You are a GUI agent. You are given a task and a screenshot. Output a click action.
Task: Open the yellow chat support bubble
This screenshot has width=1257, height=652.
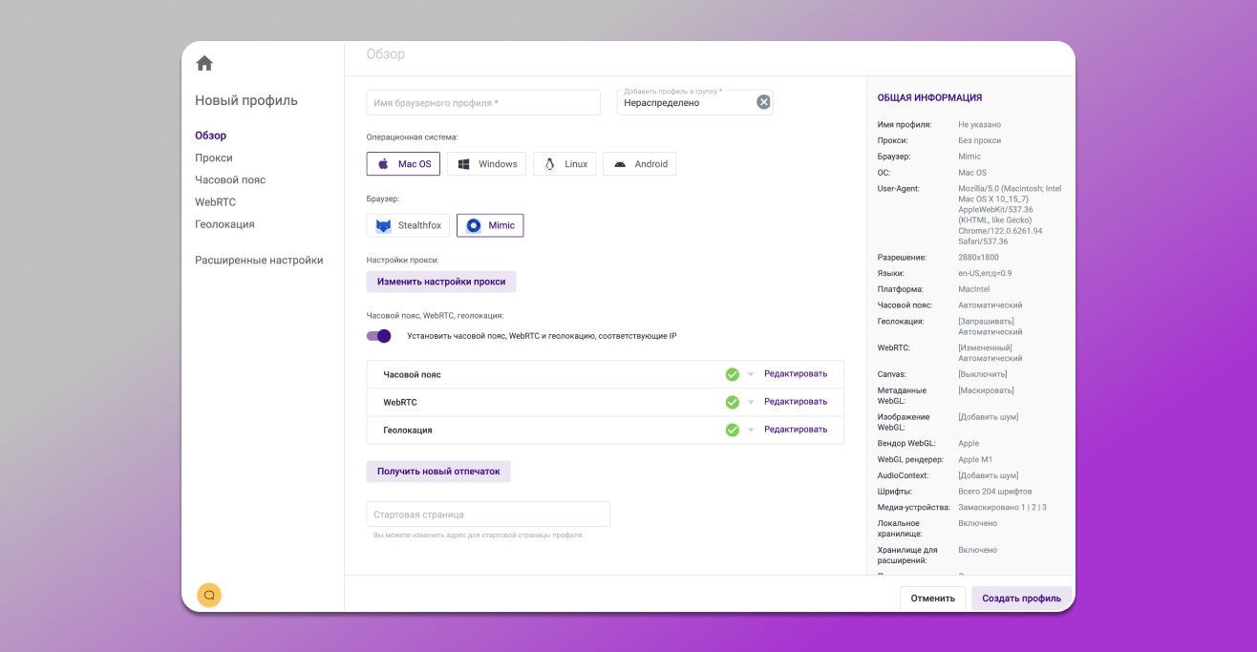pos(209,595)
